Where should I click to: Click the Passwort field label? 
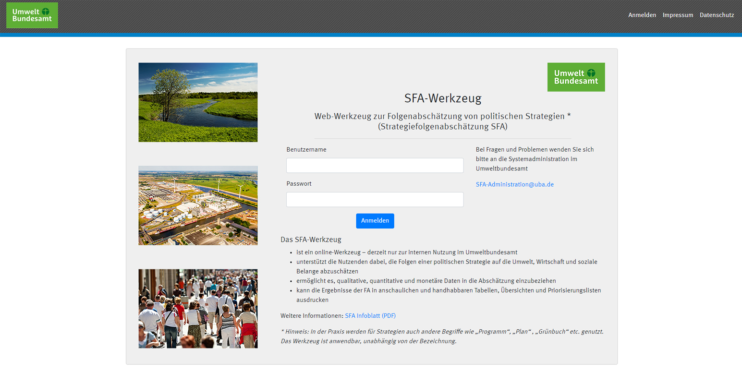299,183
